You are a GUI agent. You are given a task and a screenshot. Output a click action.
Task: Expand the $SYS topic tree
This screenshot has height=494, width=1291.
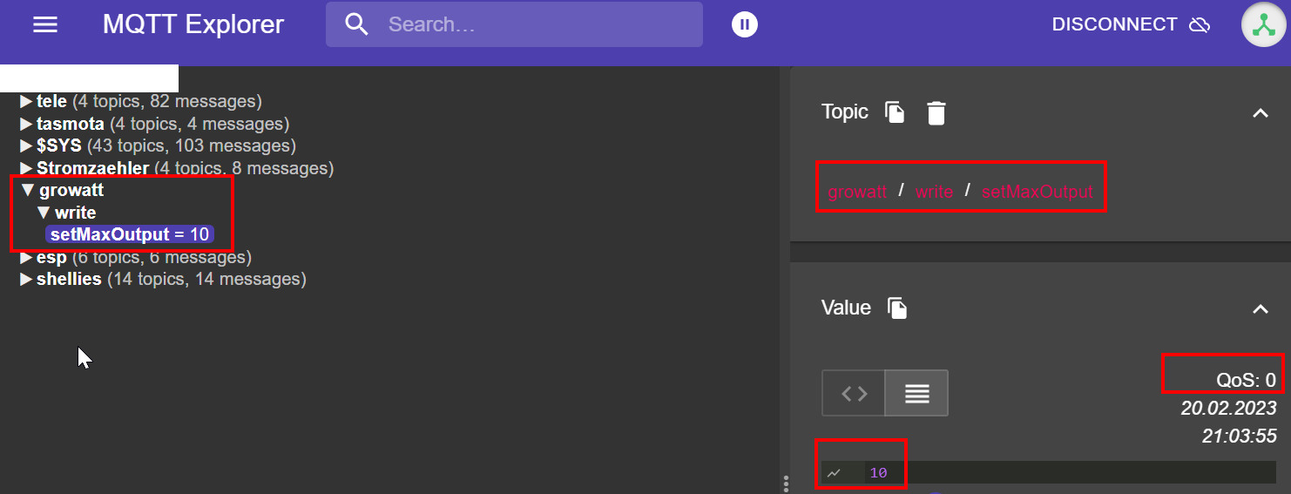[26, 145]
